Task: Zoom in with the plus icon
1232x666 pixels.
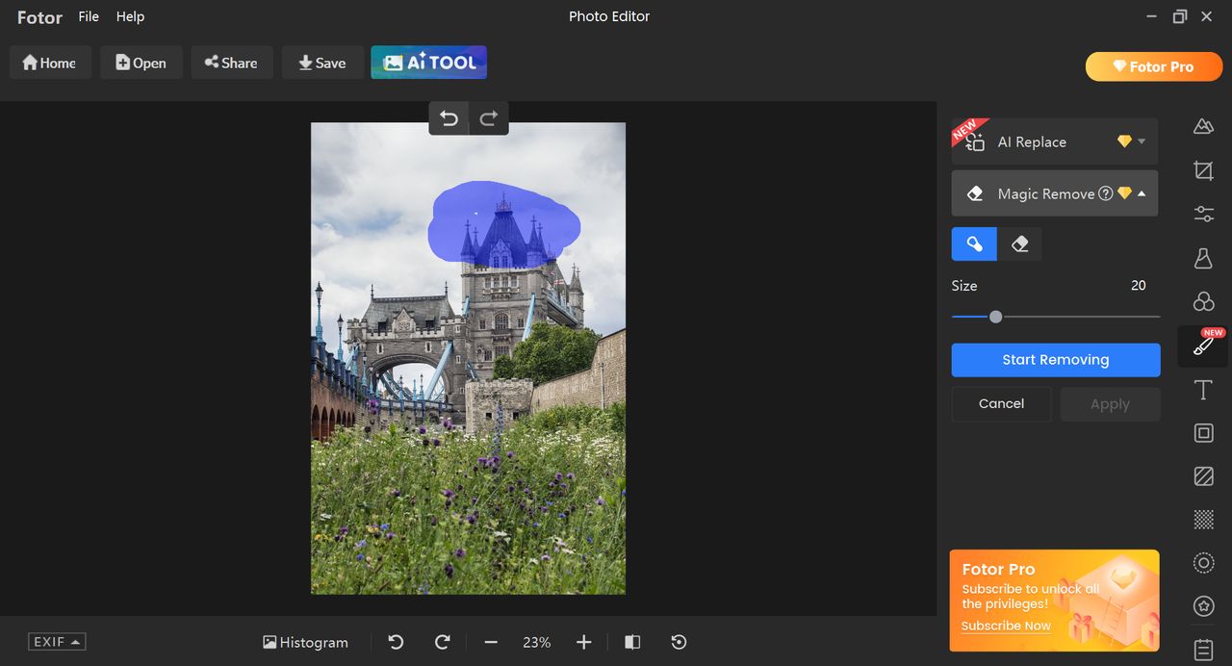Action: click(583, 642)
